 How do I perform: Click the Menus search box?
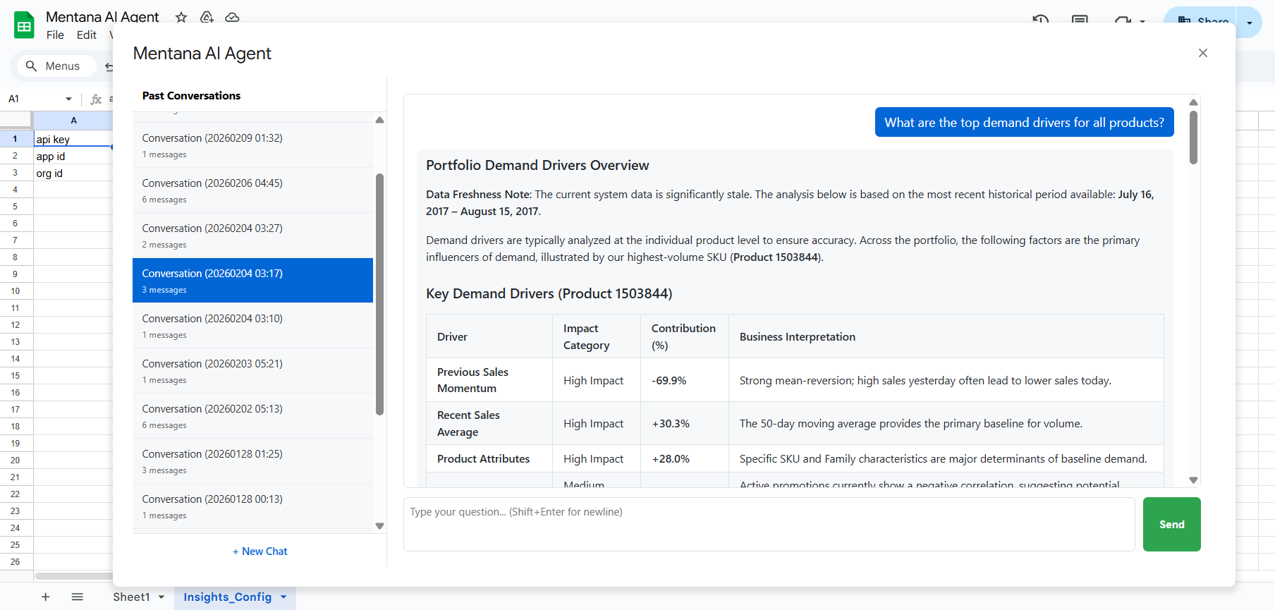pos(56,66)
